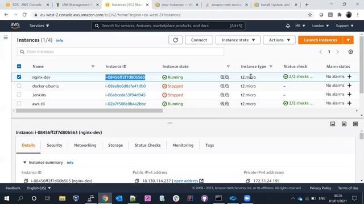This screenshot has width=364, height=204.
Task: Set details panel to split view
Action: [344, 124]
